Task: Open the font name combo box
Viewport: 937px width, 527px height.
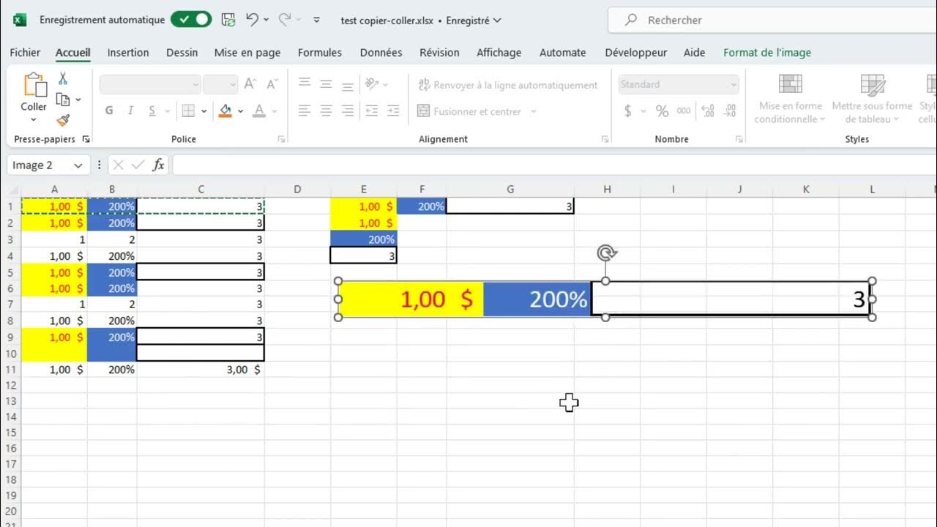Action: click(x=150, y=84)
